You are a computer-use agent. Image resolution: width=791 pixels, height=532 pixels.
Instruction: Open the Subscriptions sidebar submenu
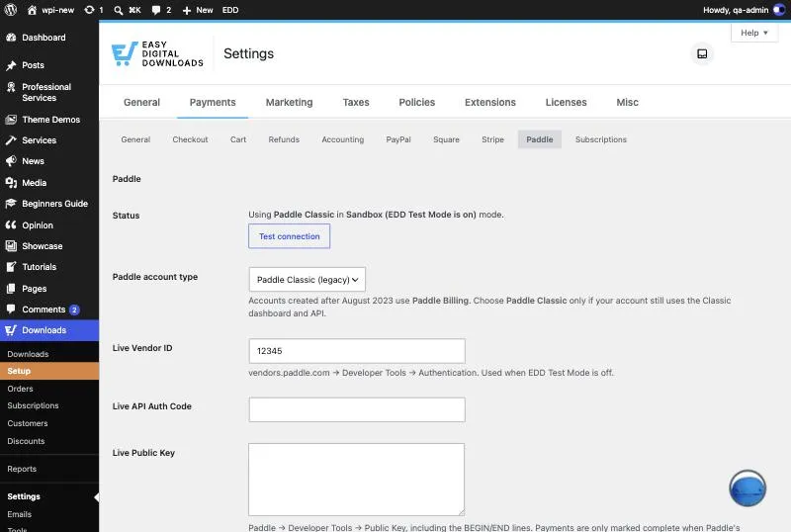33,405
